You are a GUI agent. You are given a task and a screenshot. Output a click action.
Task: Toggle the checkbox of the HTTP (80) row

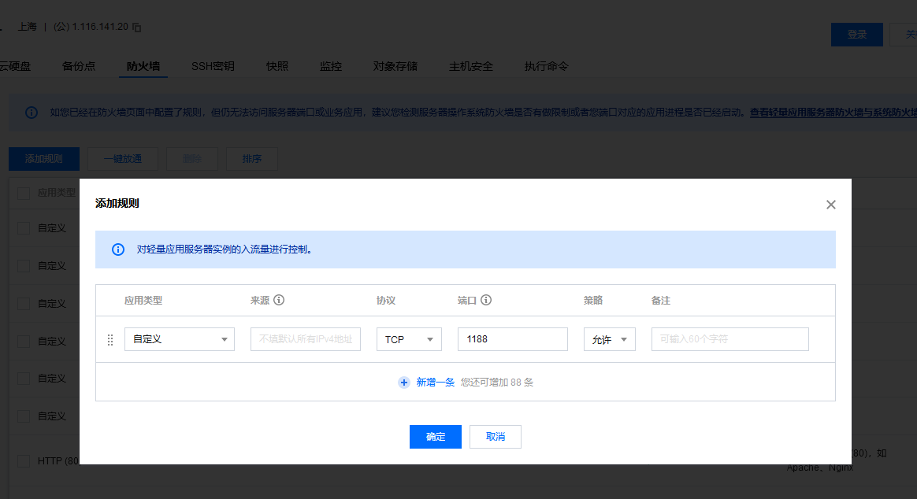pos(24,461)
